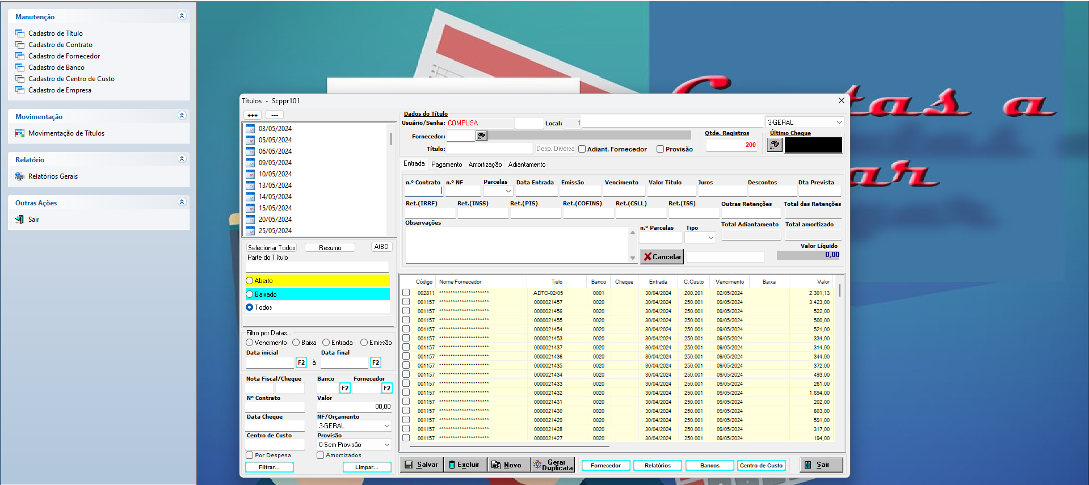Open the Provisão 0-Sem Provisão dropdown

355,445
